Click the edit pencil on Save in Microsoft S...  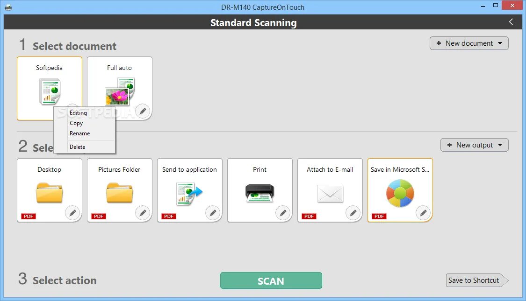click(x=423, y=213)
